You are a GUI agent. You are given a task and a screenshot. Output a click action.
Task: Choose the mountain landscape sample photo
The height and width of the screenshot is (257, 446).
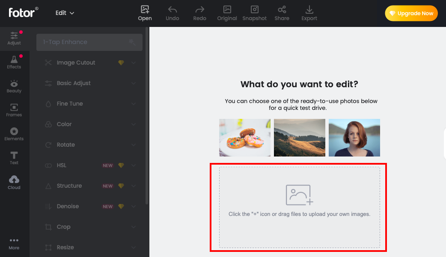pos(300,138)
